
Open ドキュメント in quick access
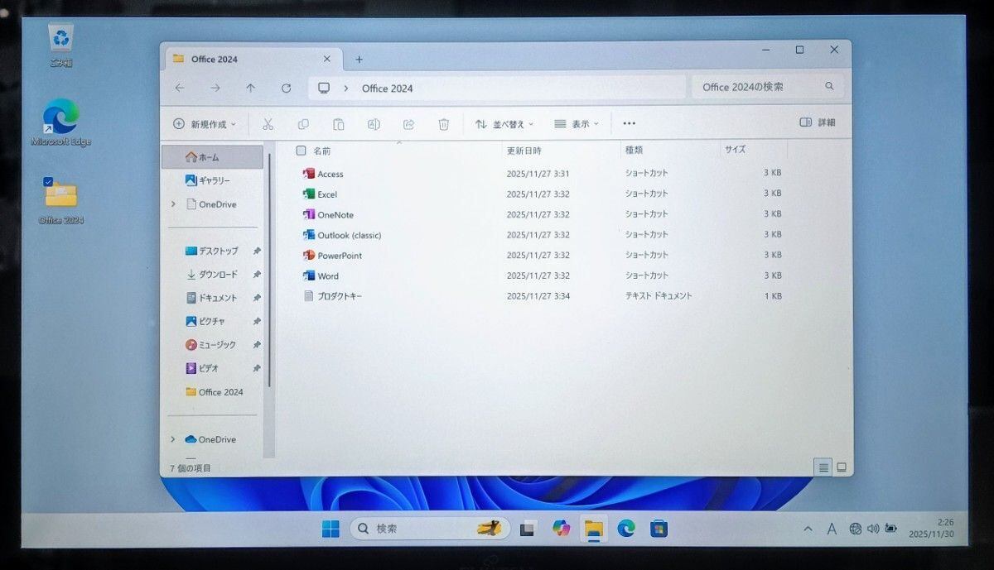click(x=212, y=298)
